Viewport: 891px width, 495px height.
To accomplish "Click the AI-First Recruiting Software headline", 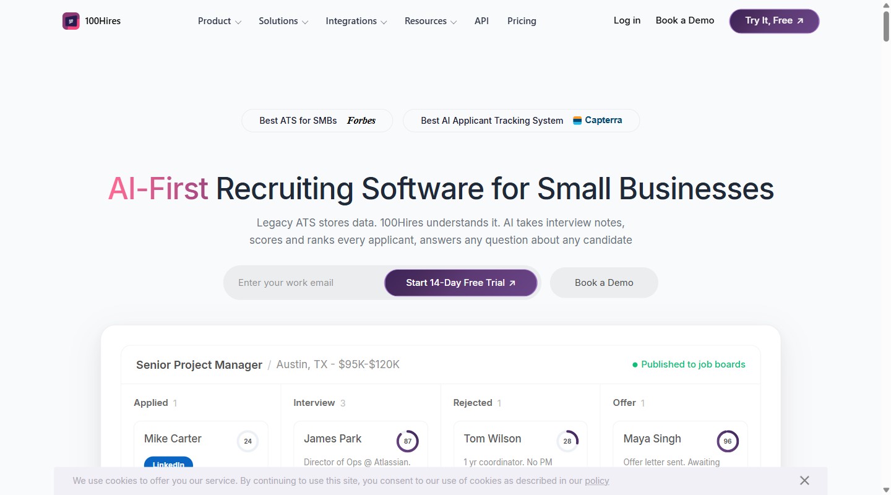I will [x=441, y=189].
